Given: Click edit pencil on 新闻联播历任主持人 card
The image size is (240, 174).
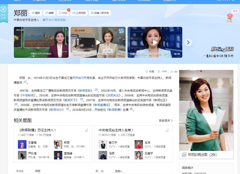Looking at the screenshot, I should 87,130.
